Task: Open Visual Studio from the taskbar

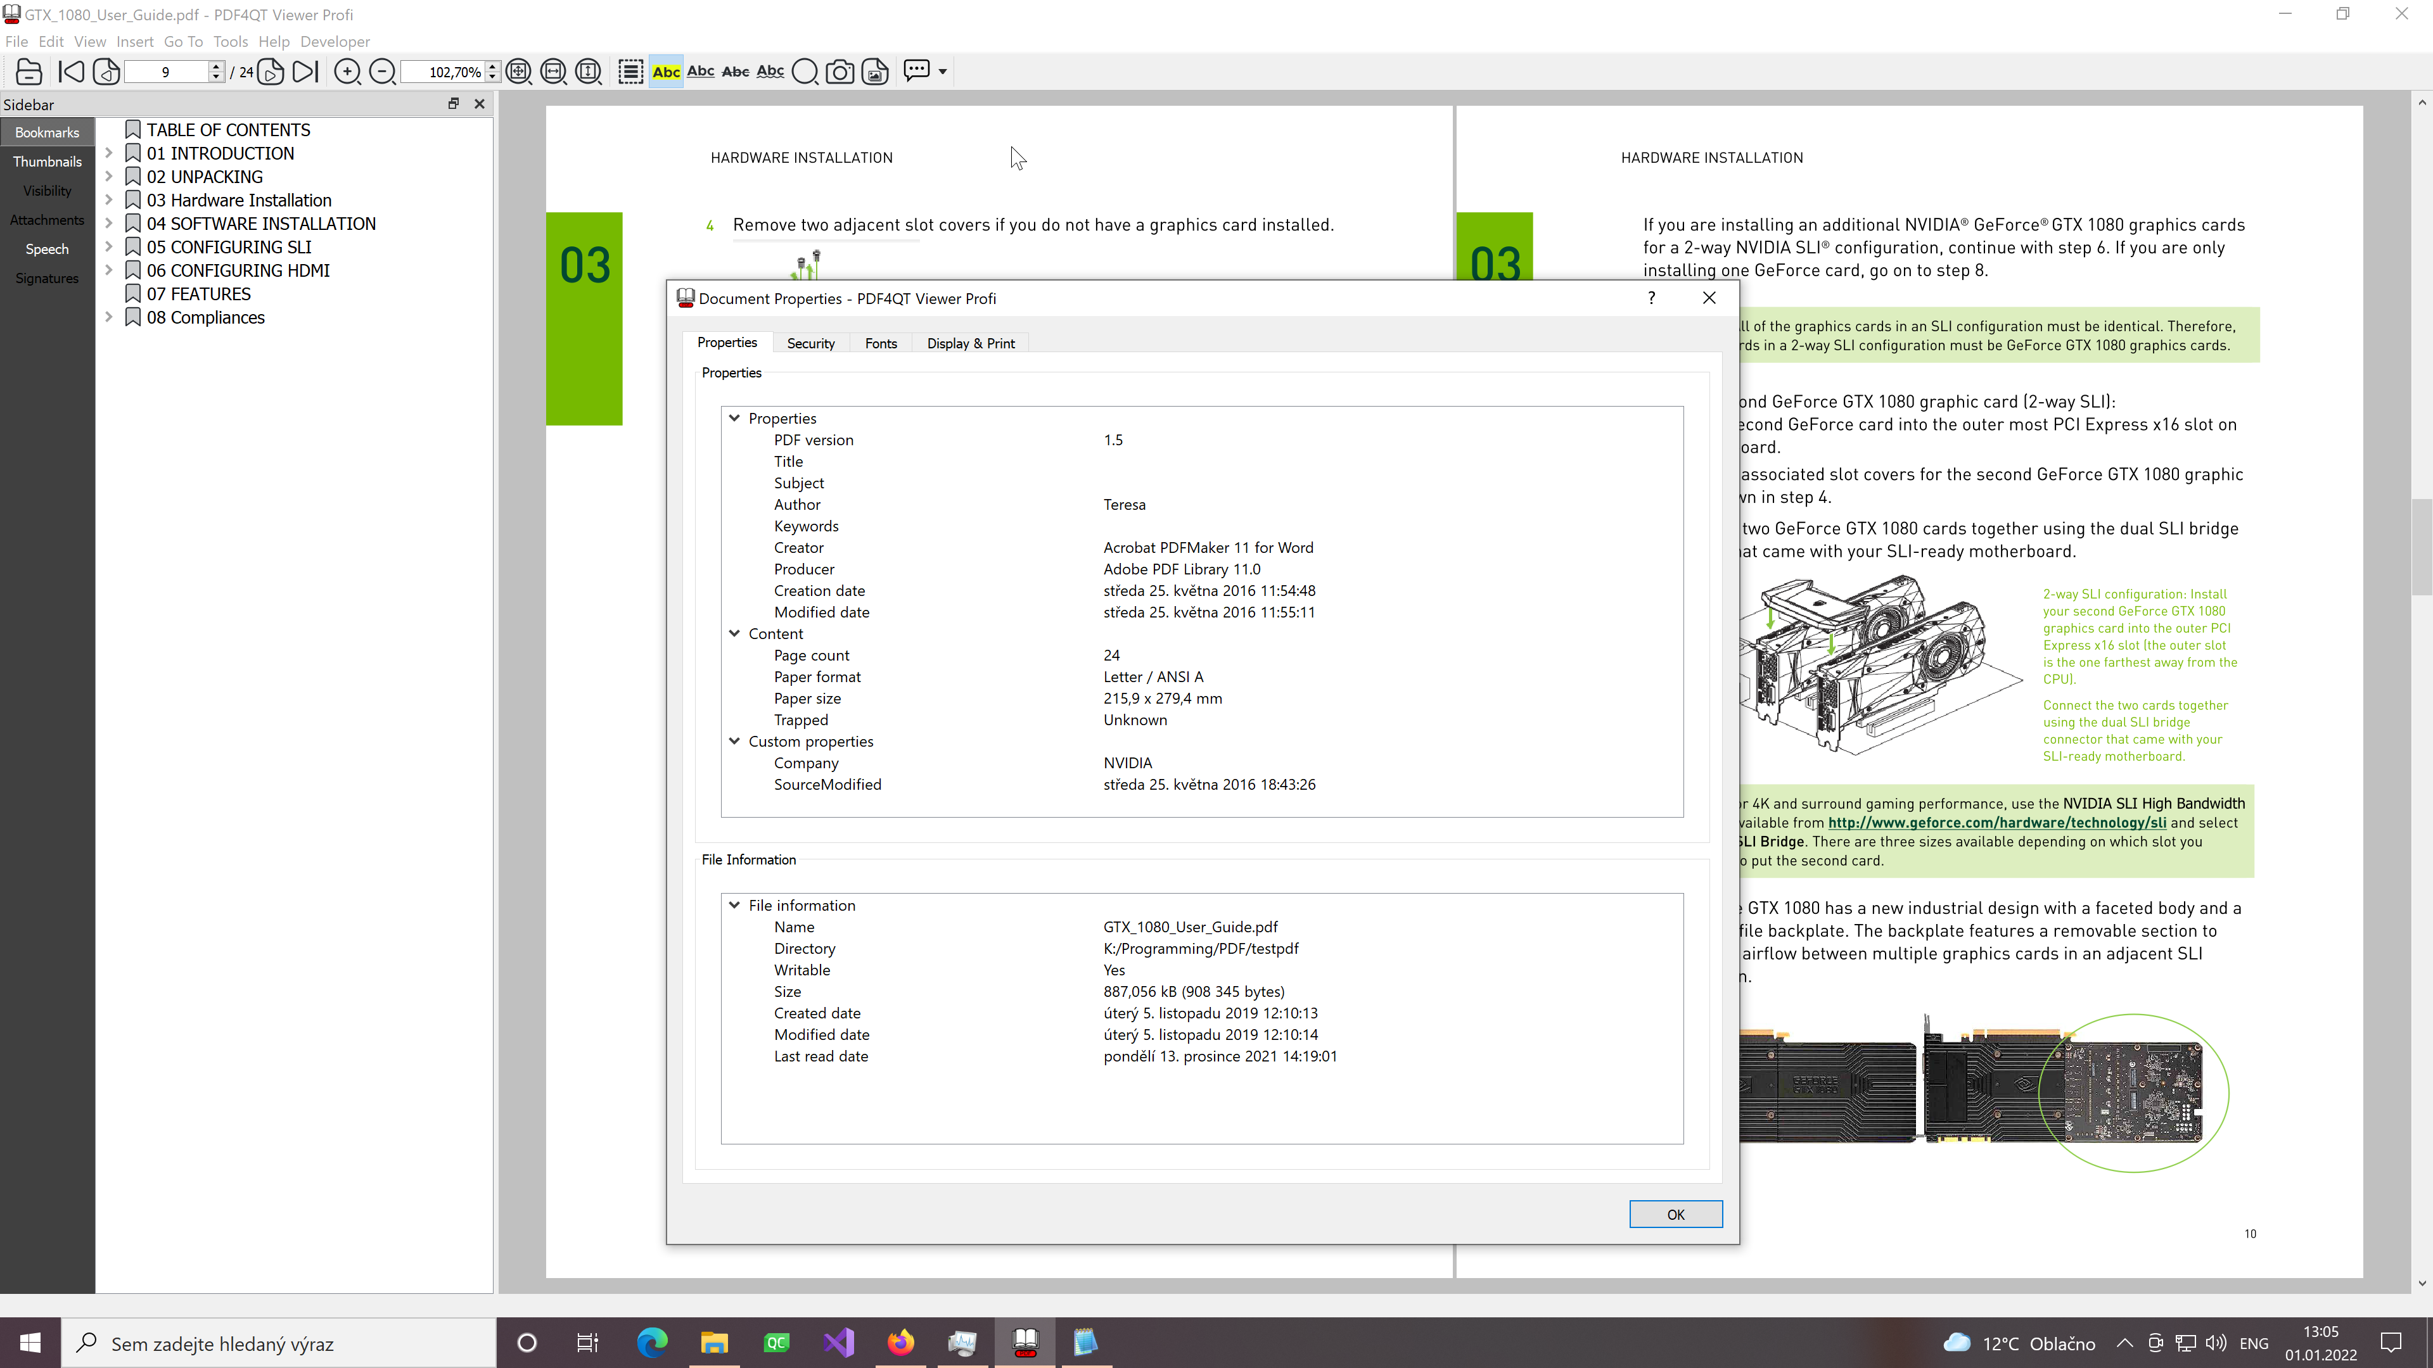Action: click(838, 1343)
